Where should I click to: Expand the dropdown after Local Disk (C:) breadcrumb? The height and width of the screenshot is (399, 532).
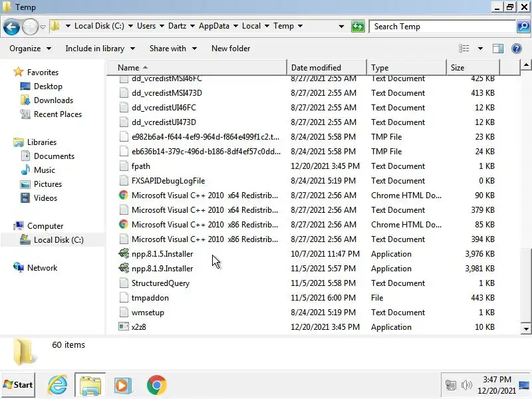[130, 26]
